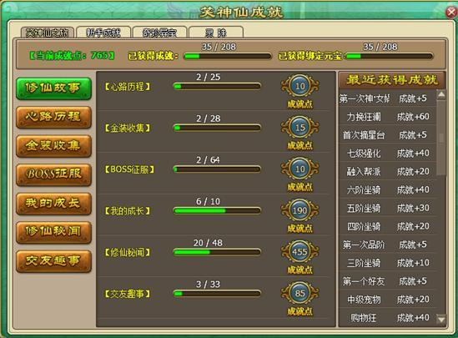This screenshot has height=338, width=458.
Task: Click the 10-point medallion for BOSS征服
Action: 300,169
